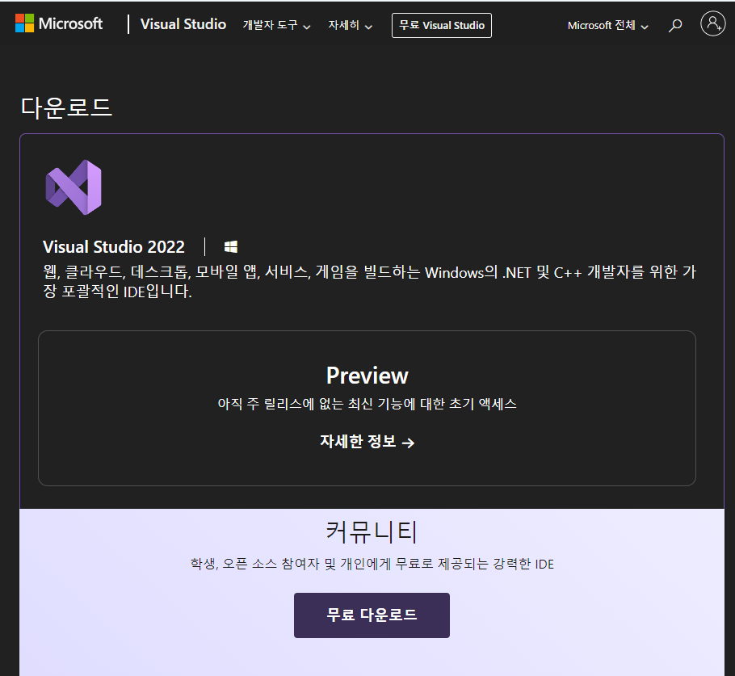Click the Microsoft logo
Screen dimensions: 735x676
[x=59, y=23]
